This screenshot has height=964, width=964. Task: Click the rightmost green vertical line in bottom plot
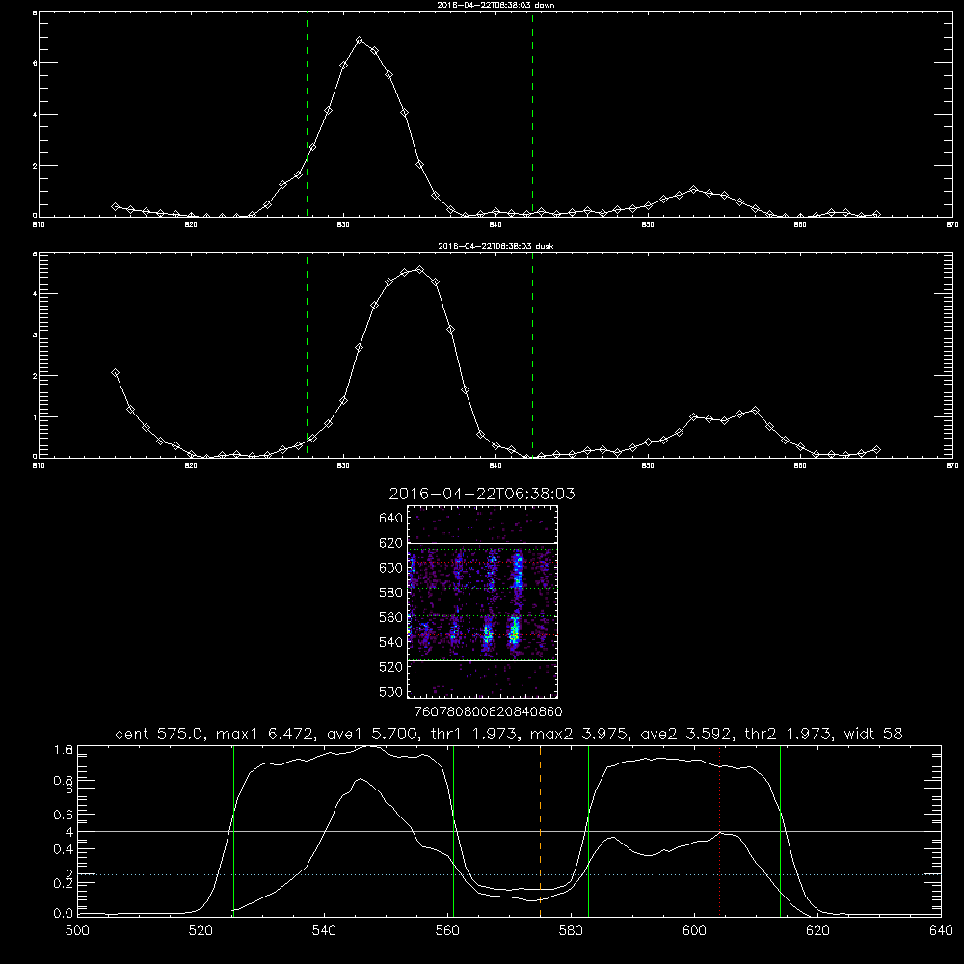click(x=780, y=831)
